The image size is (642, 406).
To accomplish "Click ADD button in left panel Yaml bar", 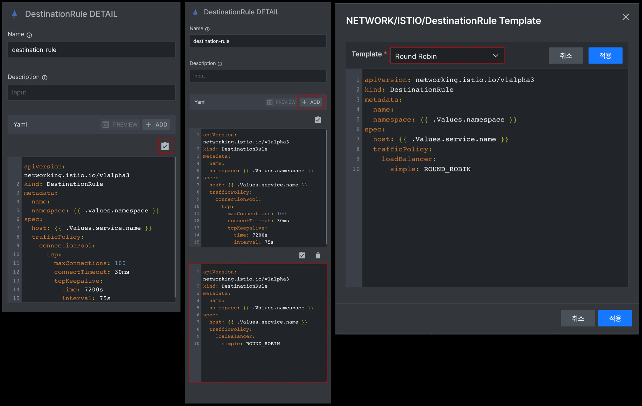I will point(156,125).
